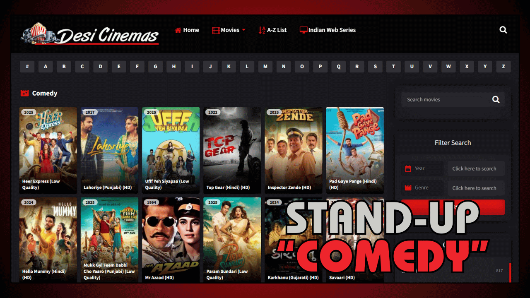This screenshot has height=298, width=530.
Task: Select the letter H filter
Action: [x=173, y=67]
